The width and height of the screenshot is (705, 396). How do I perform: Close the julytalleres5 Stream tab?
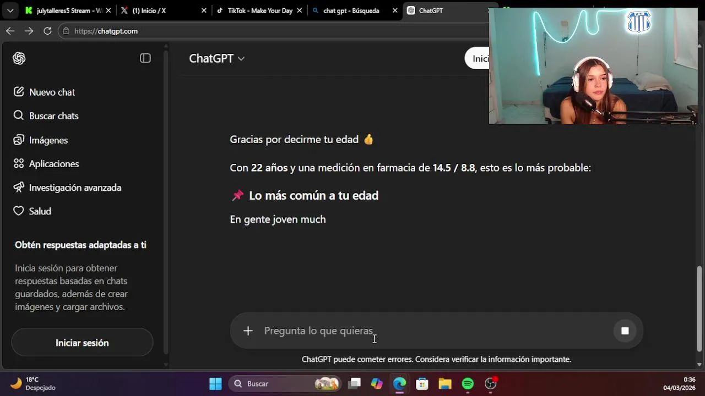(x=109, y=10)
